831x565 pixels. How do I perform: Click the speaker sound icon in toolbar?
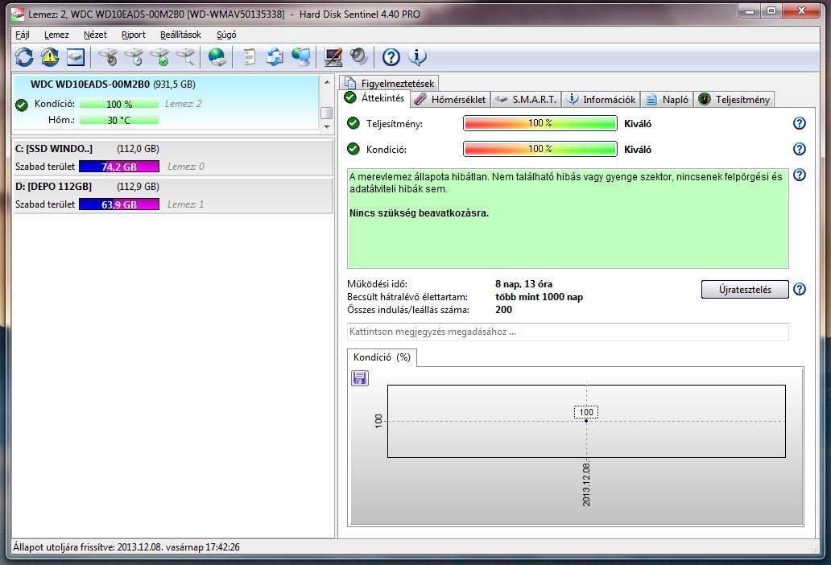pos(359,56)
